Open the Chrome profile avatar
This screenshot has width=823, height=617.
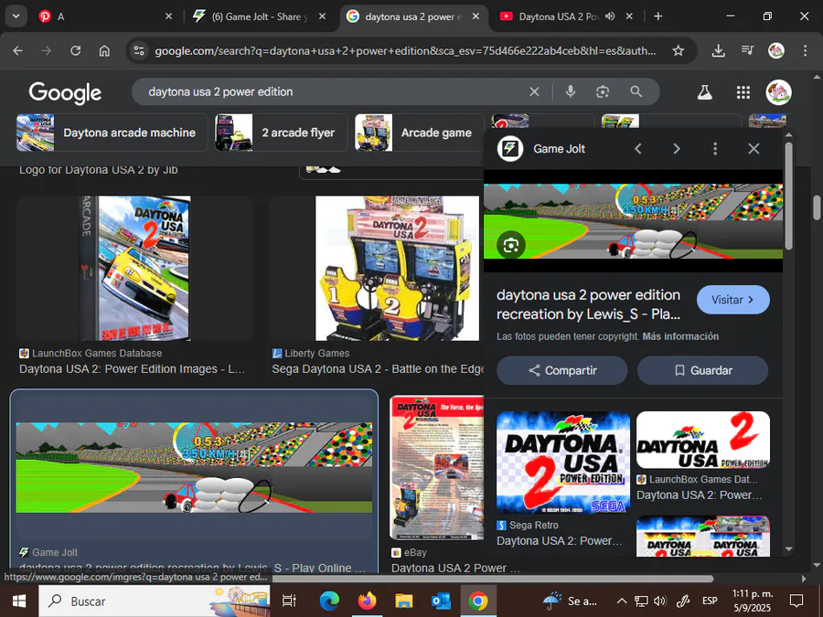click(776, 50)
